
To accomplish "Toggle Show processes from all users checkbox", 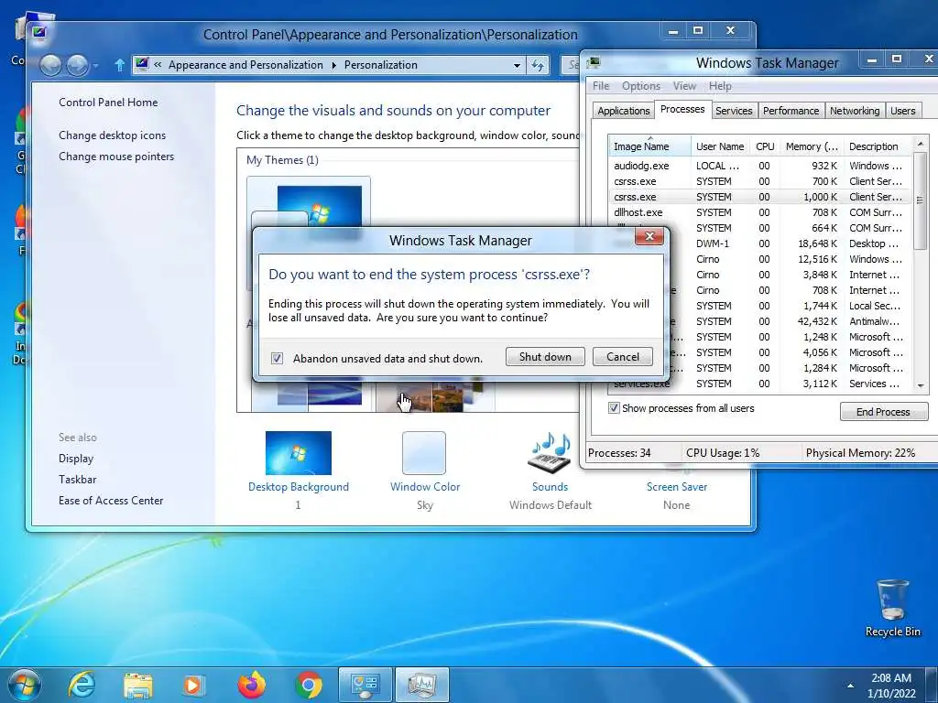I will coord(614,408).
